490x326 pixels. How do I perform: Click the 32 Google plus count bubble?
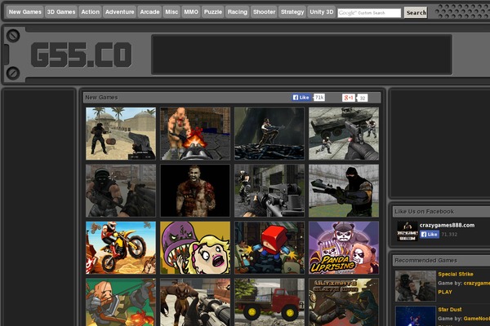(x=363, y=98)
